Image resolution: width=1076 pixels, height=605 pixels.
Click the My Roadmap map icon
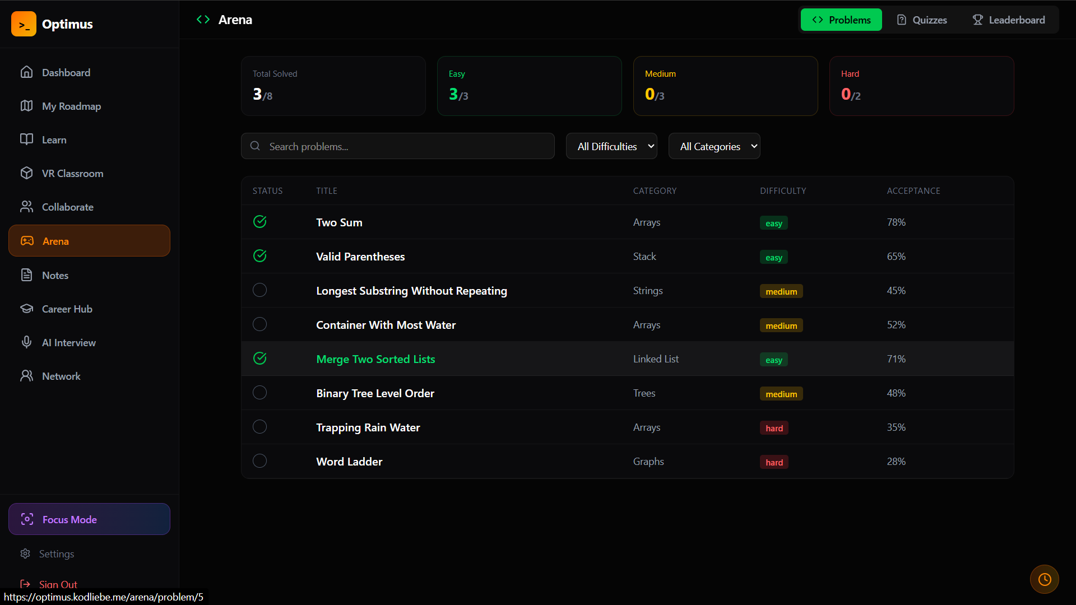coord(26,106)
